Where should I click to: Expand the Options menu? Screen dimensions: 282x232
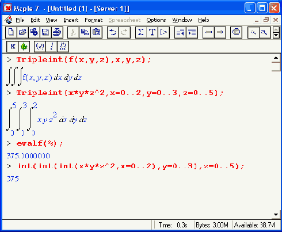pyautogui.click(x=156, y=20)
